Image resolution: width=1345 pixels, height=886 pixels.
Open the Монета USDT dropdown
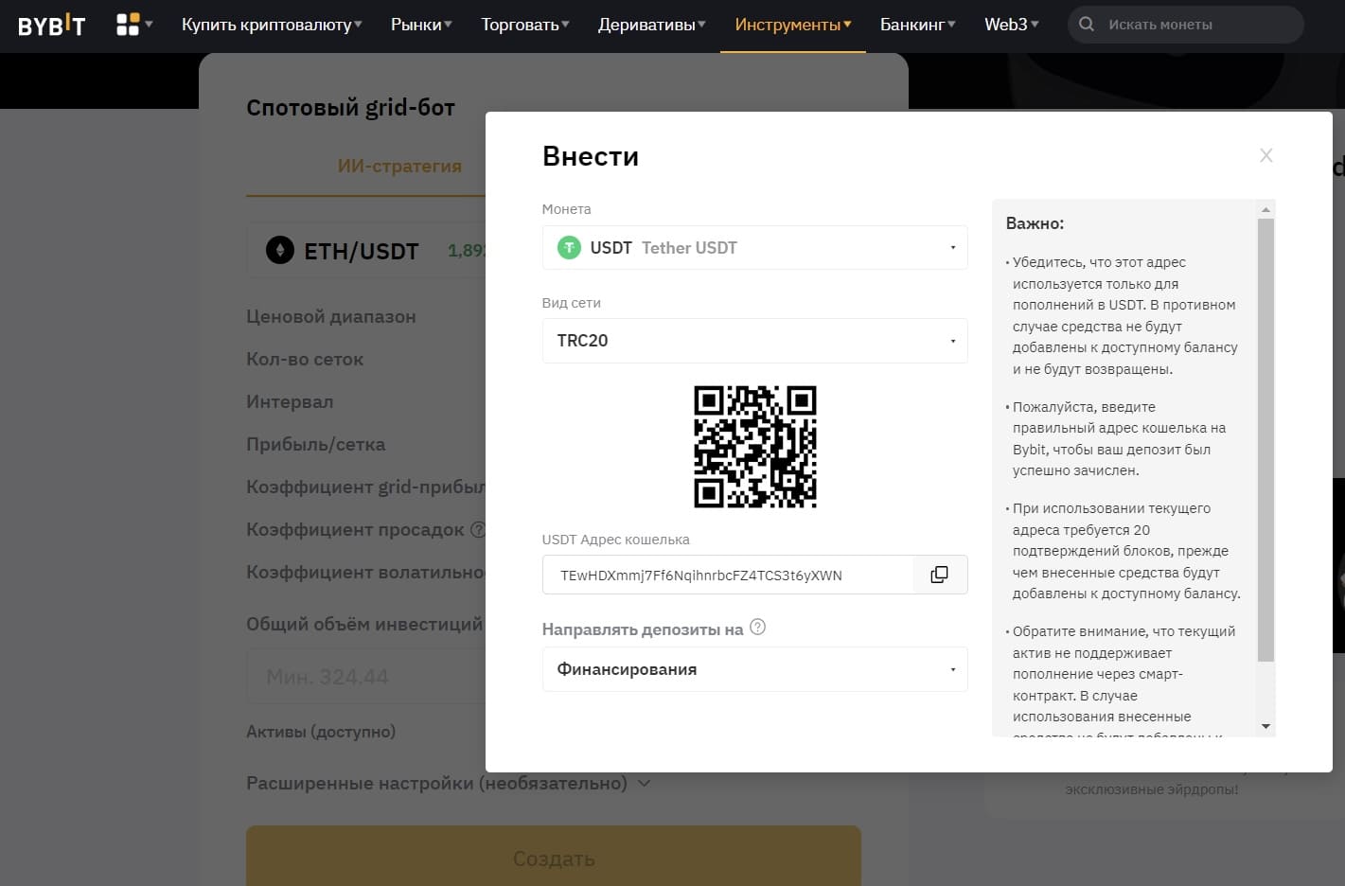pos(754,248)
